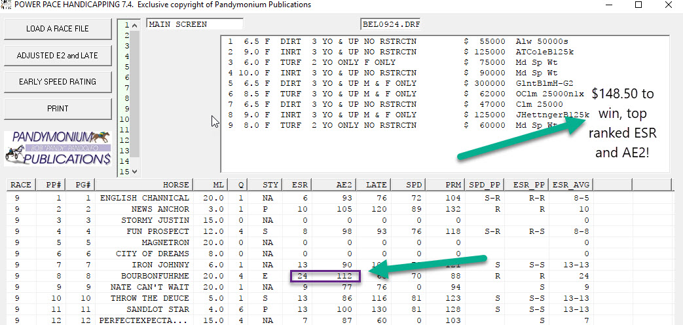Image resolution: width=683 pixels, height=325 pixels.
Task: Click the STY column header
Action: 265,185
